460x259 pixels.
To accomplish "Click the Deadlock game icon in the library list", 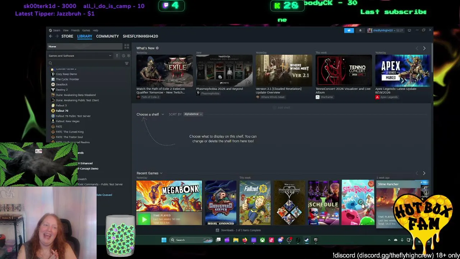I will (53, 85).
